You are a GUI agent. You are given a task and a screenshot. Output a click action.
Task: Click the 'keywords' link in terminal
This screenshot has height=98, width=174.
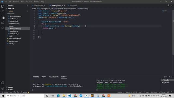tap(48, 84)
